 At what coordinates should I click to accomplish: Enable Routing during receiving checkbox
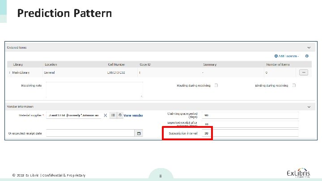pos(216,85)
